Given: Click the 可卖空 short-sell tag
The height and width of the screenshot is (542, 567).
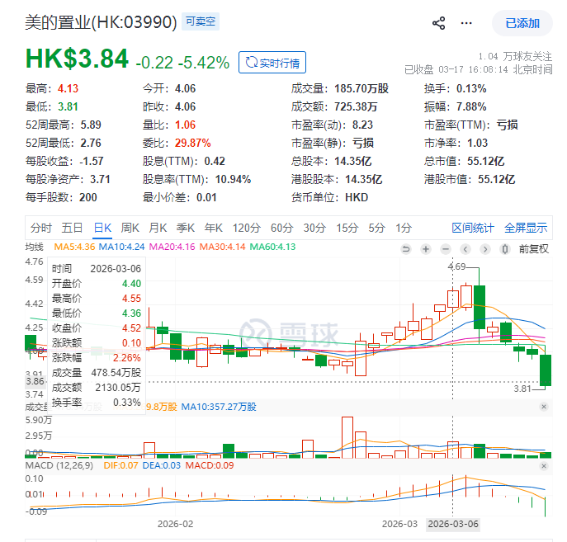Looking at the screenshot, I should 200,22.
